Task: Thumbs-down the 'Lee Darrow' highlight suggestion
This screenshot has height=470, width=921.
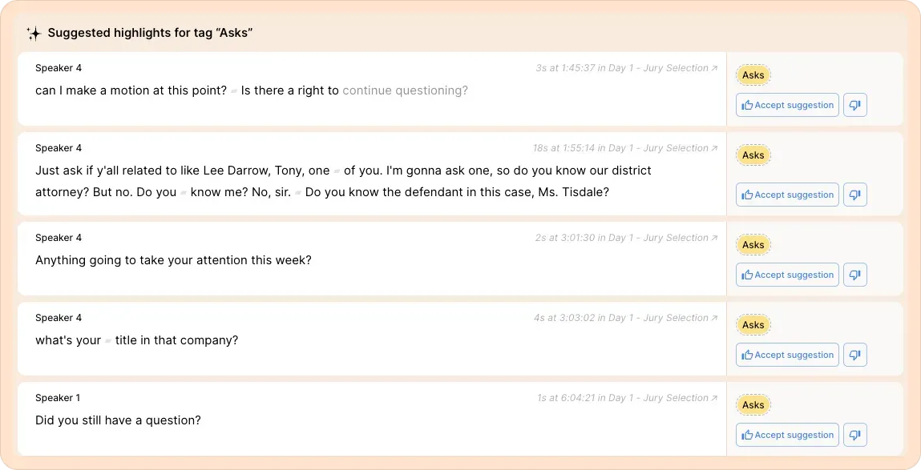Action: click(854, 195)
